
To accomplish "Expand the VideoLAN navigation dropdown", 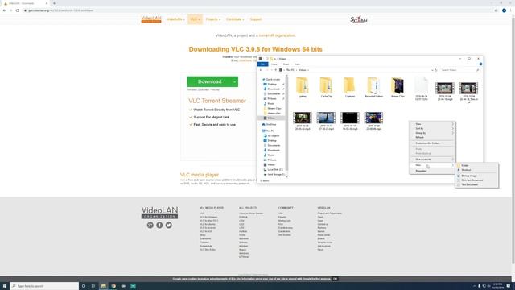I will [x=175, y=19].
